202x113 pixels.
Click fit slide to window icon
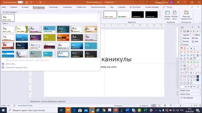click(x=200, y=105)
